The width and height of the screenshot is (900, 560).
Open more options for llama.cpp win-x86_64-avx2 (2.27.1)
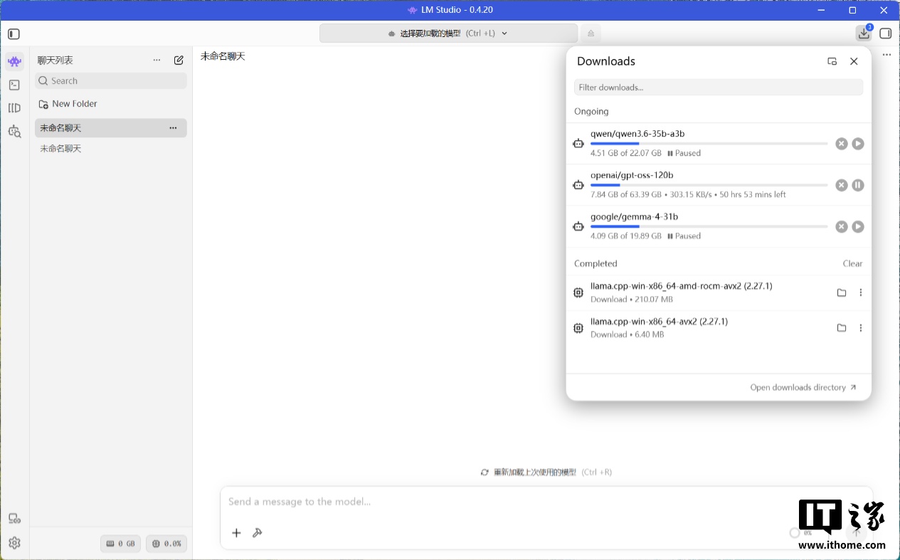[x=861, y=328]
